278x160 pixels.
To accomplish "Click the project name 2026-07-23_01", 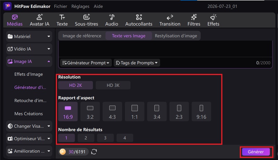I will coord(222,6).
